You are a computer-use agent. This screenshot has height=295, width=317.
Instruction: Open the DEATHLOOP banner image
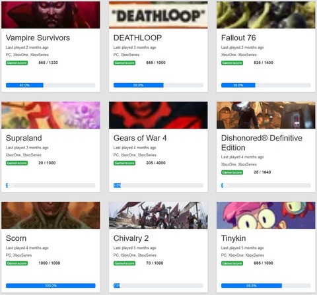coord(158,15)
